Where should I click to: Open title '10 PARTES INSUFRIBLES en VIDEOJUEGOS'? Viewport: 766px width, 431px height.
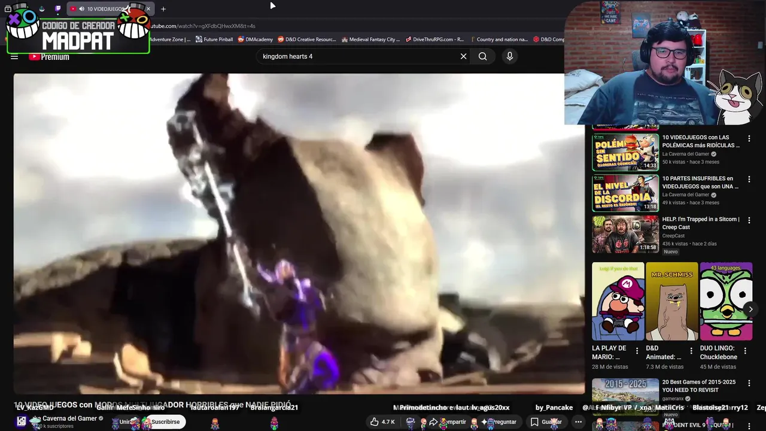point(700,183)
